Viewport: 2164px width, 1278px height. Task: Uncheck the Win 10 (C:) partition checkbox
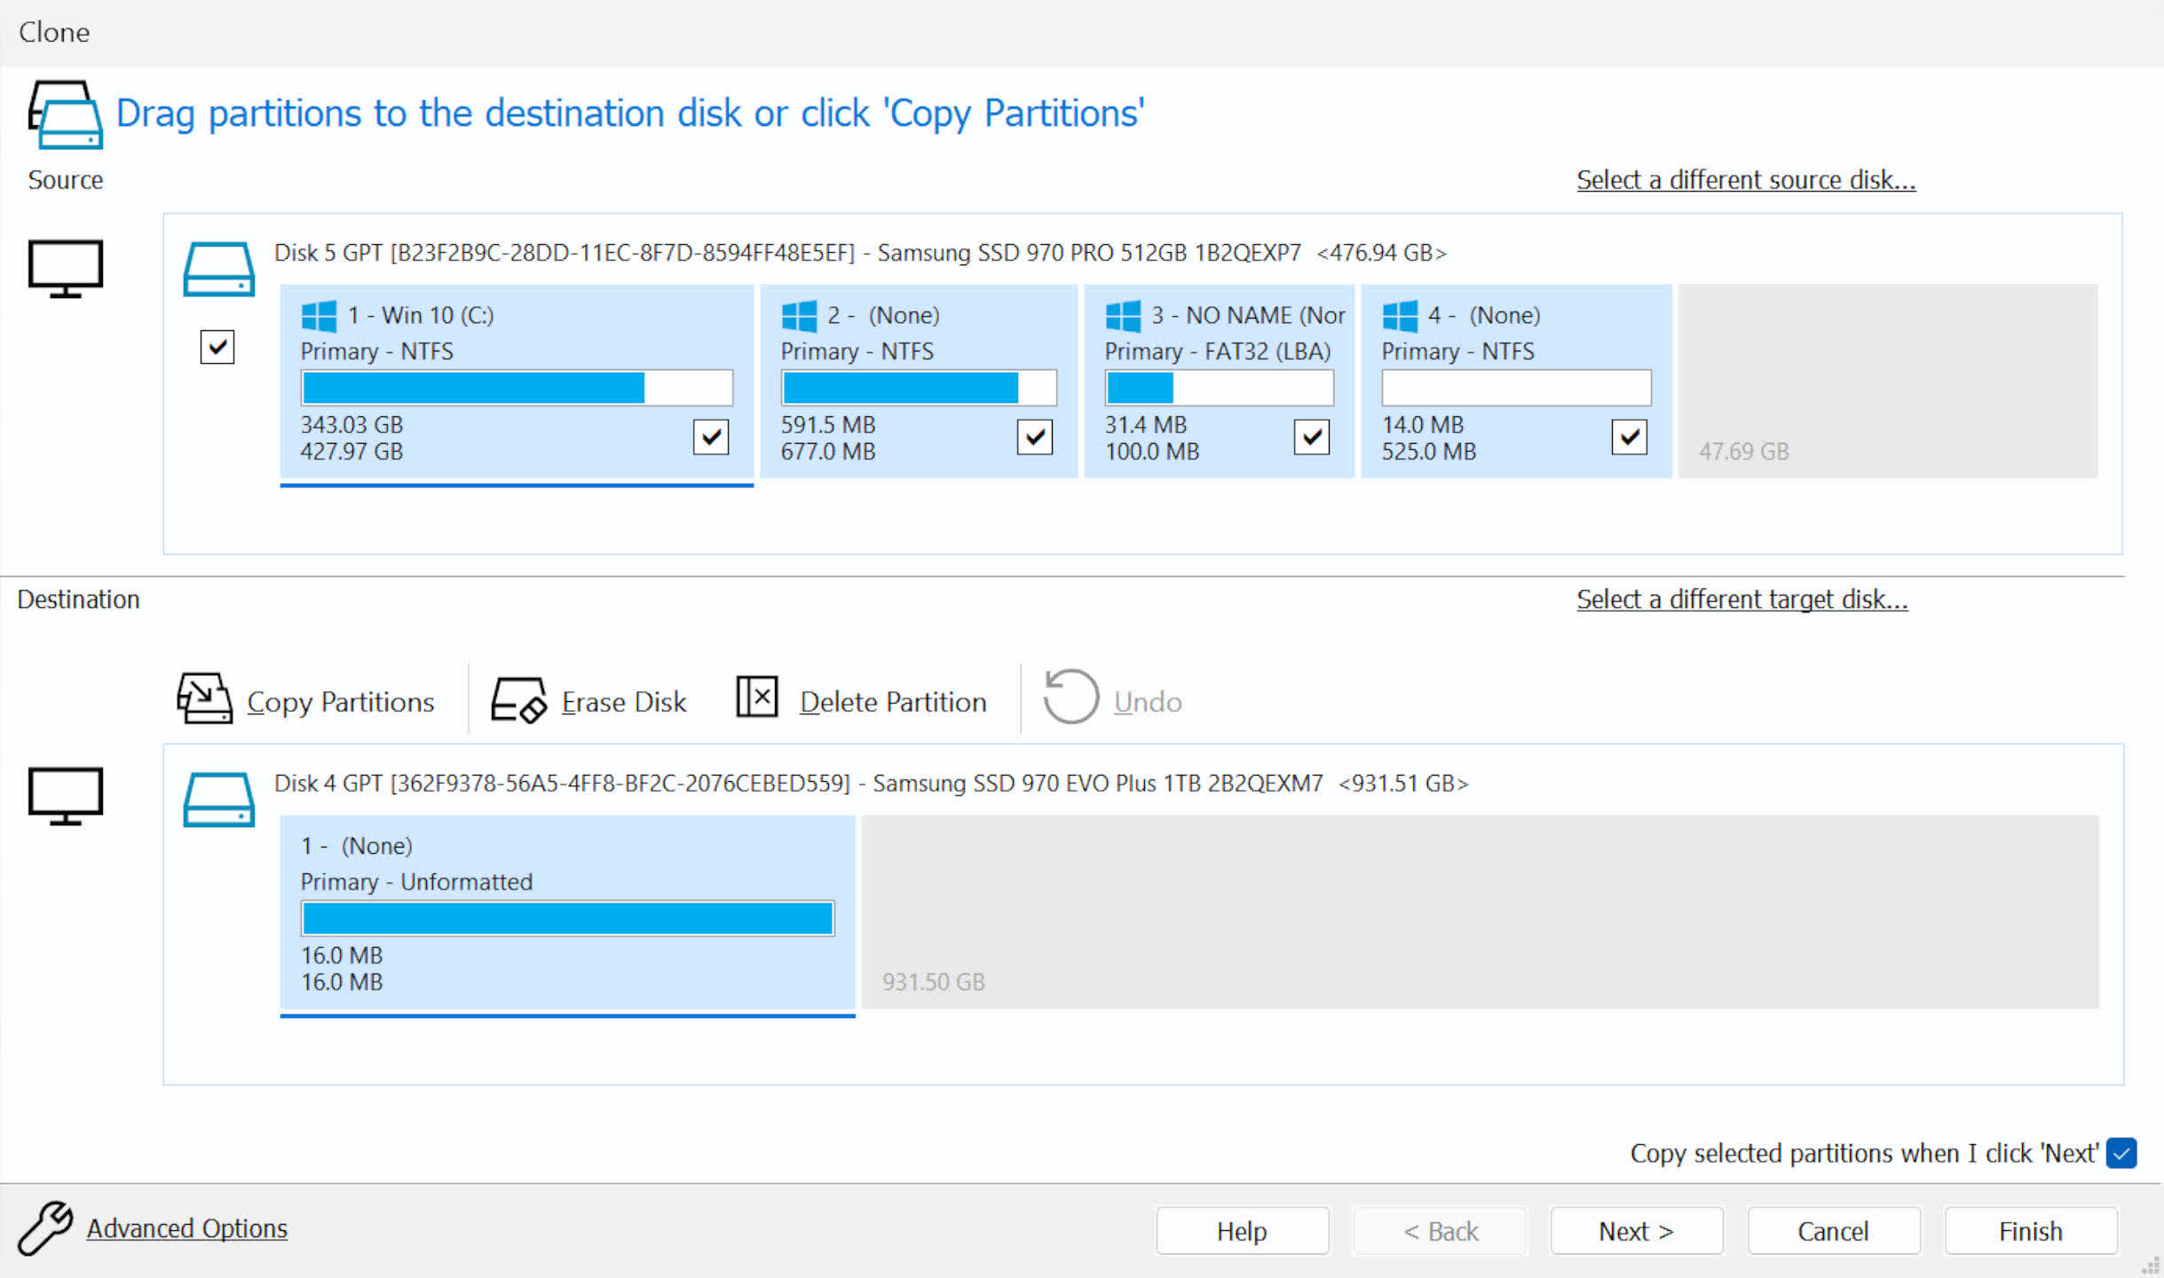pos(710,437)
